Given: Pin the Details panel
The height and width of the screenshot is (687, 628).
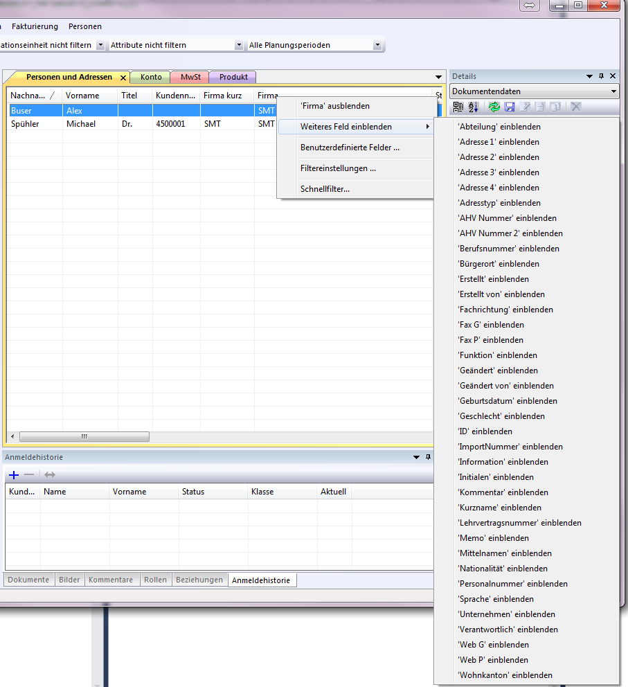Looking at the screenshot, I should (601, 76).
